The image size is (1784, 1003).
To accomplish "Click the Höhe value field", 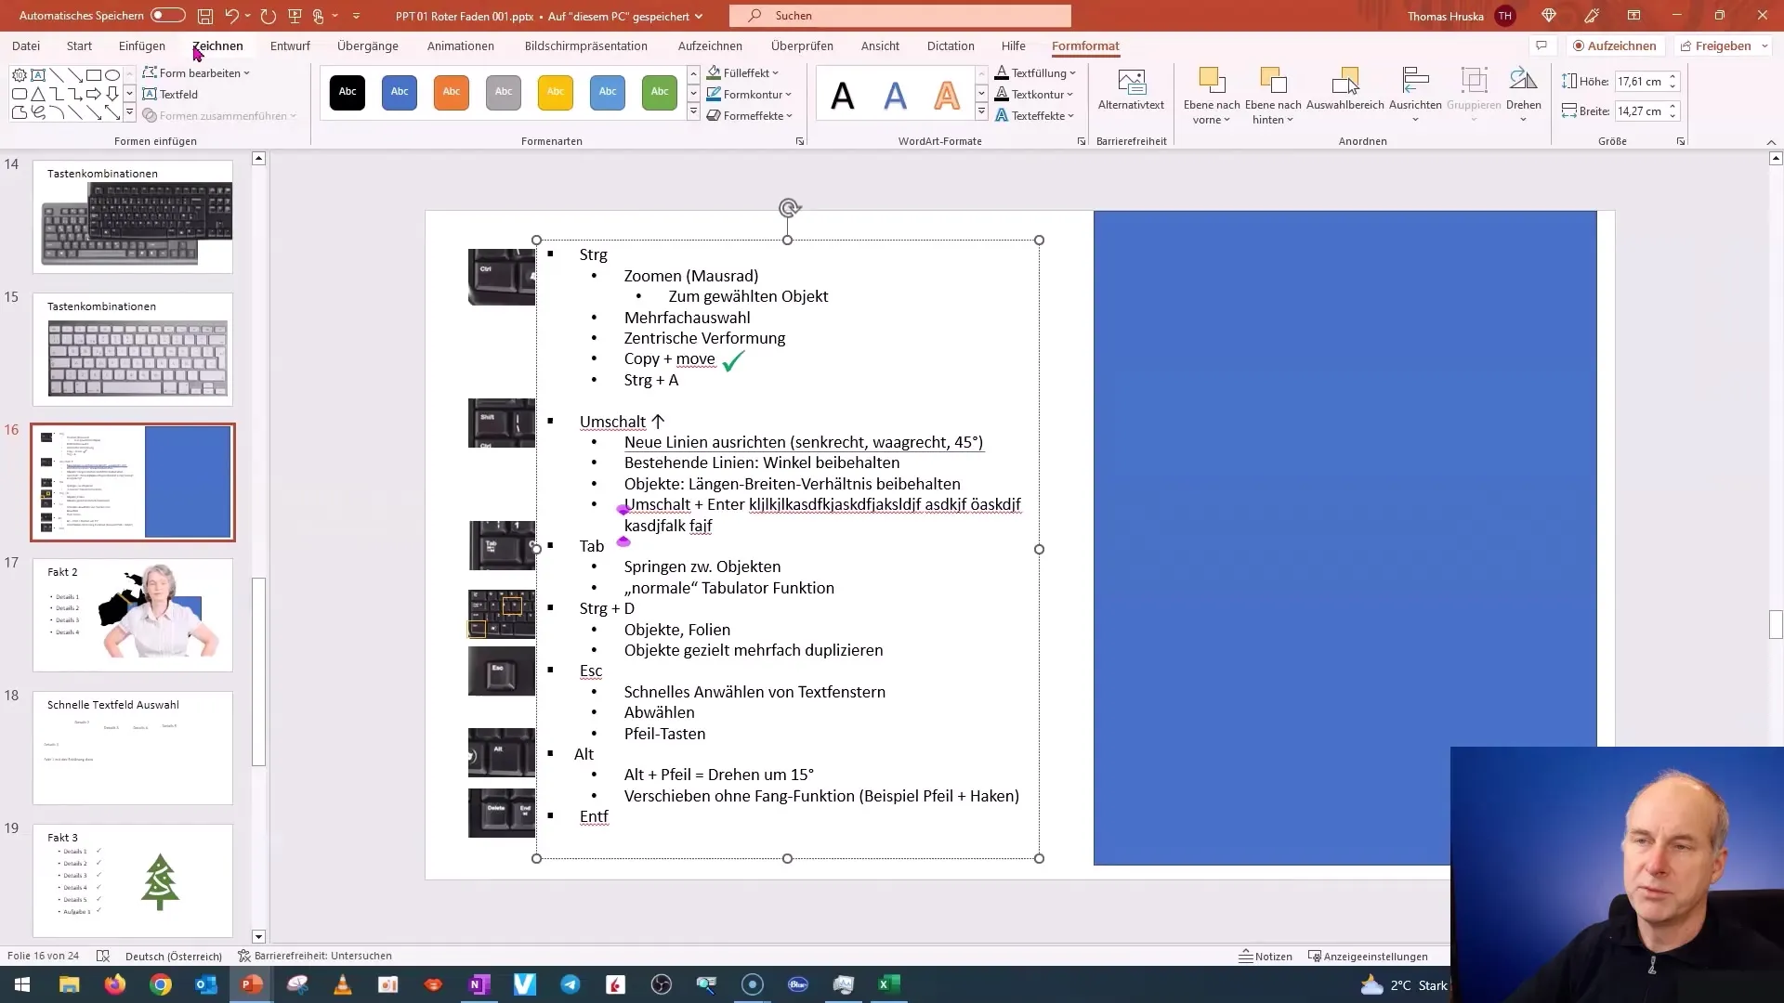I will (x=1640, y=82).
